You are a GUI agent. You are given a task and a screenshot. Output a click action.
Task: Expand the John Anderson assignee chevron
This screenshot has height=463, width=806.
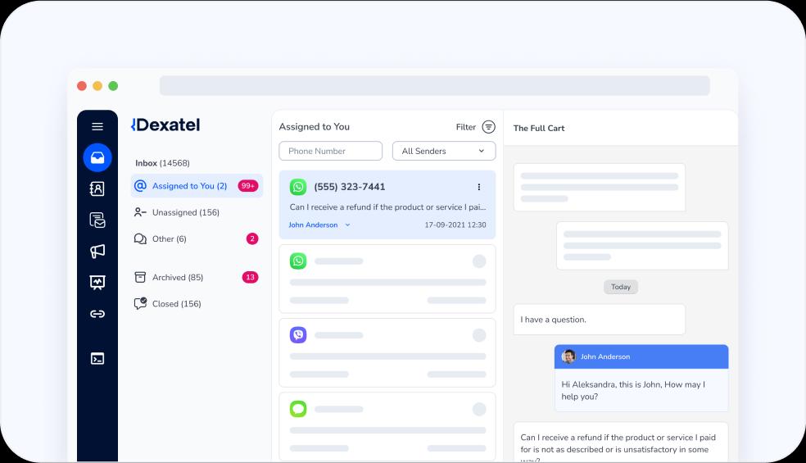(x=347, y=225)
